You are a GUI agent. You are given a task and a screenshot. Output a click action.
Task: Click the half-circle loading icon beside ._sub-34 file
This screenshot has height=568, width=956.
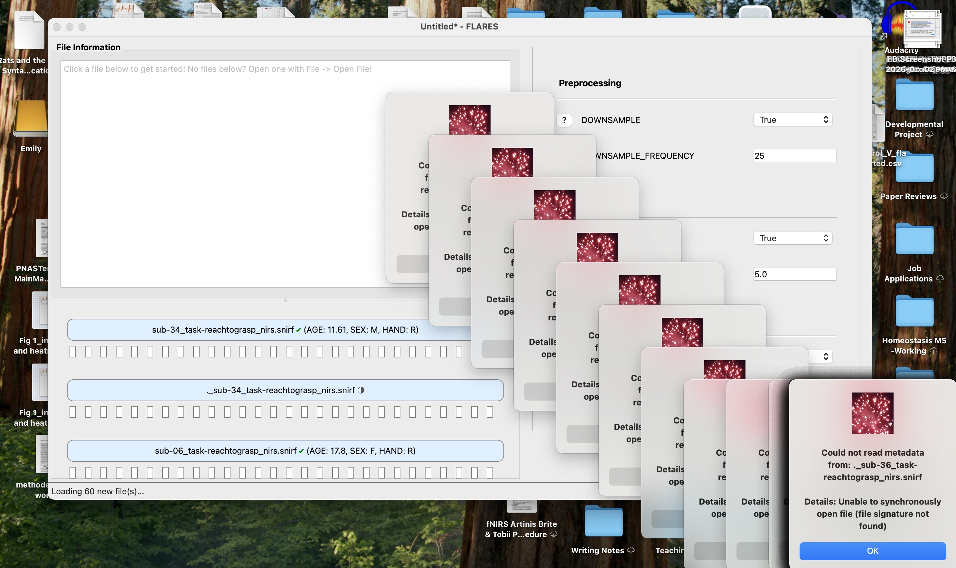[x=361, y=390]
